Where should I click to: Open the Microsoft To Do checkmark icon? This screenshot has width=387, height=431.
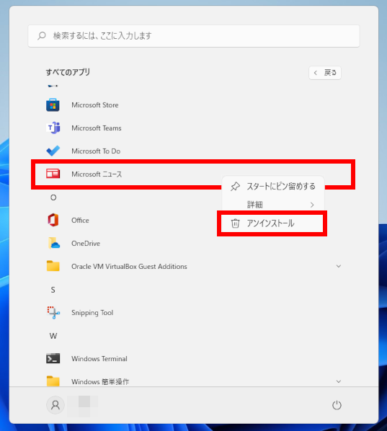(x=53, y=151)
